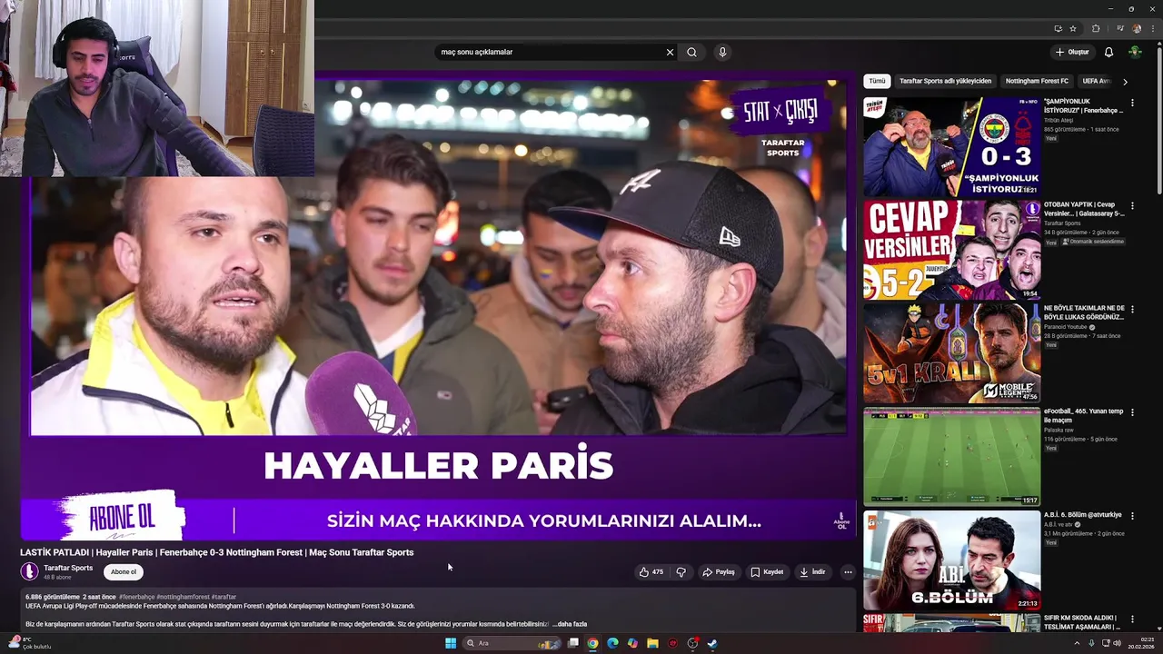
Task: Open Microsoft Edge from the taskbar
Action: [x=612, y=643]
